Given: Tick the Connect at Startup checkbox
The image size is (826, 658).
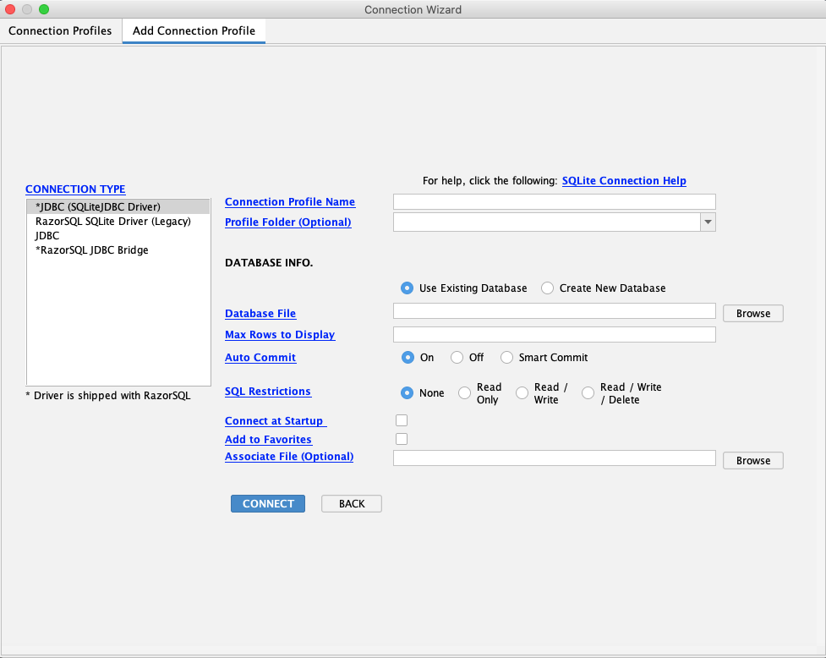Looking at the screenshot, I should (402, 420).
